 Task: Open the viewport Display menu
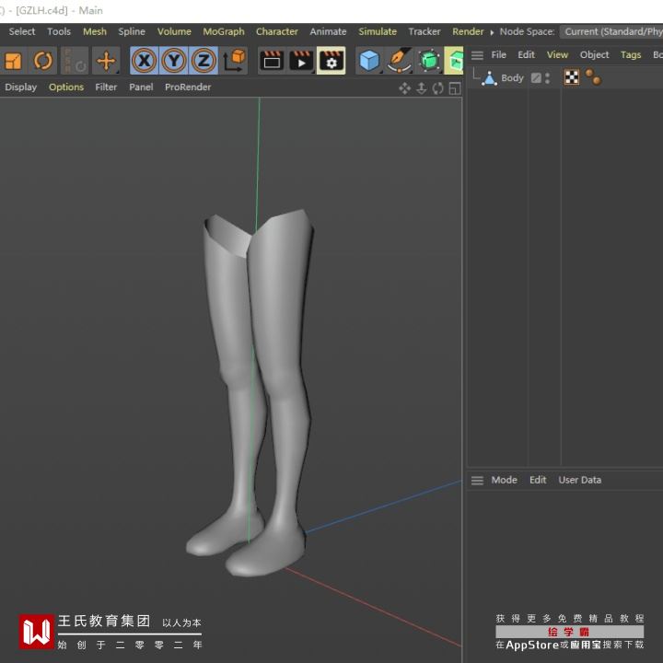click(20, 87)
